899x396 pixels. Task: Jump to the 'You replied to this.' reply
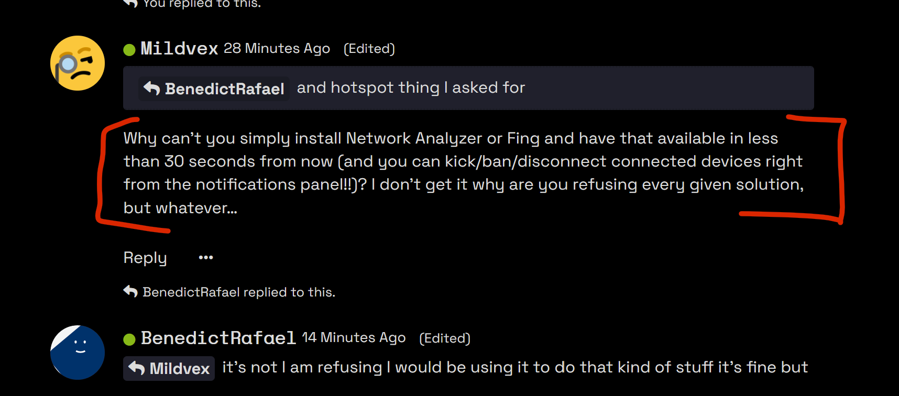(202, 4)
